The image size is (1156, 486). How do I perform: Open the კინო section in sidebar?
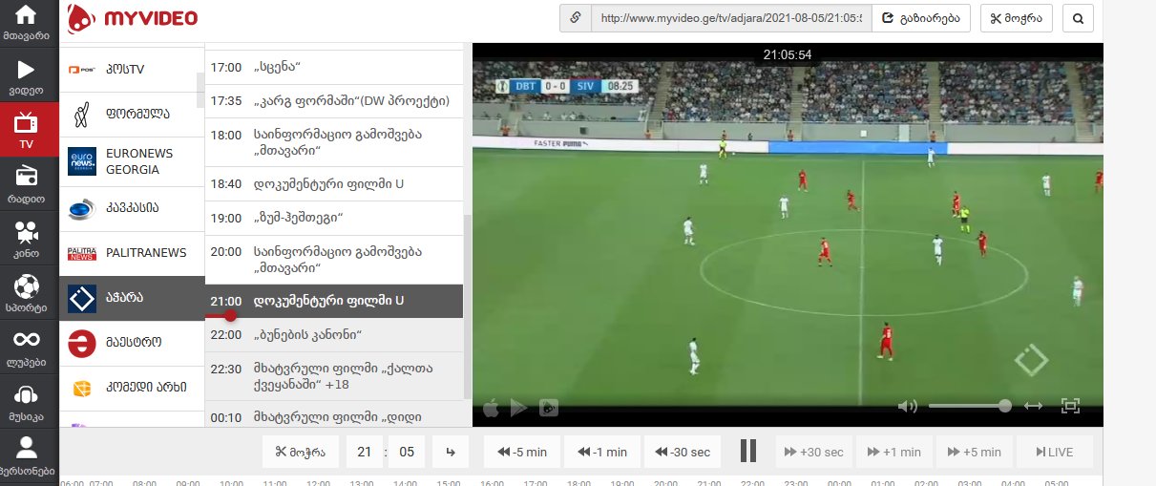[x=27, y=239]
